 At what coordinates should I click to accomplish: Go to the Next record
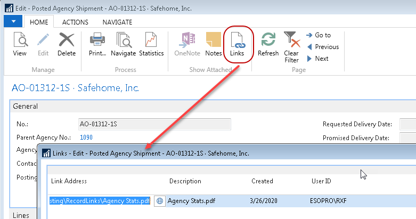(x=317, y=59)
